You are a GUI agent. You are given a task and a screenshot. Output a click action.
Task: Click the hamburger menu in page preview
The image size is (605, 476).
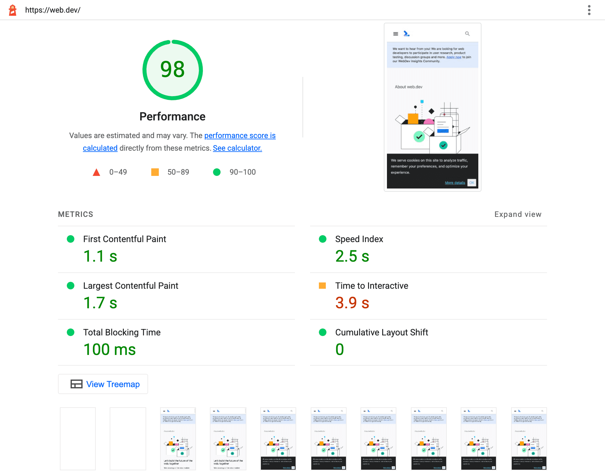(x=396, y=33)
